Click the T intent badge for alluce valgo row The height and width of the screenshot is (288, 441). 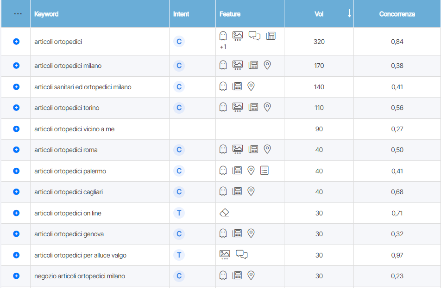pos(179,255)
